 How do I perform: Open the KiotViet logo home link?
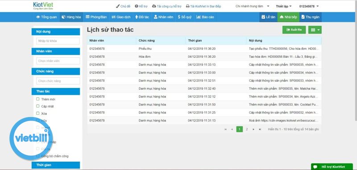[43, 6]
